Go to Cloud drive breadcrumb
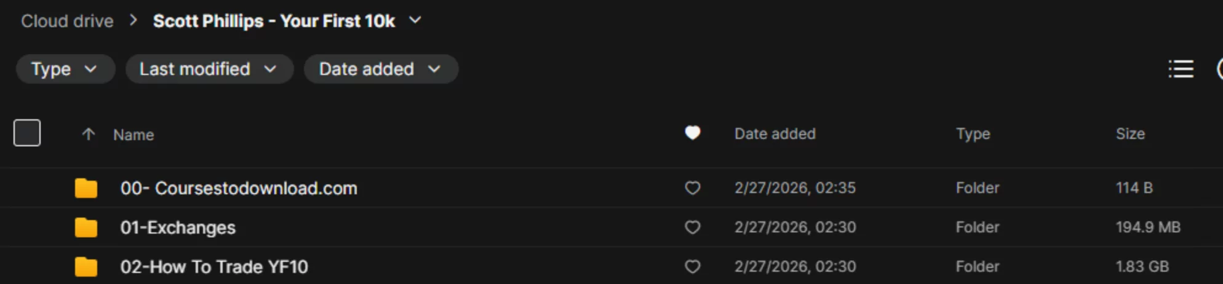This screenshot has width=1223, height=284. point(67,21)
